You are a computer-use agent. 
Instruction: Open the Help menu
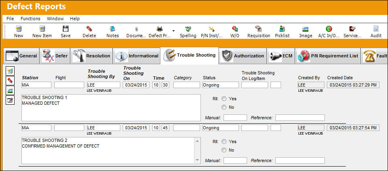[75, 19]
